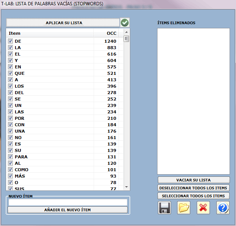The image size is (236, 226).
Task: Toggle the SE item checkbox
Action: coord(11,99)
